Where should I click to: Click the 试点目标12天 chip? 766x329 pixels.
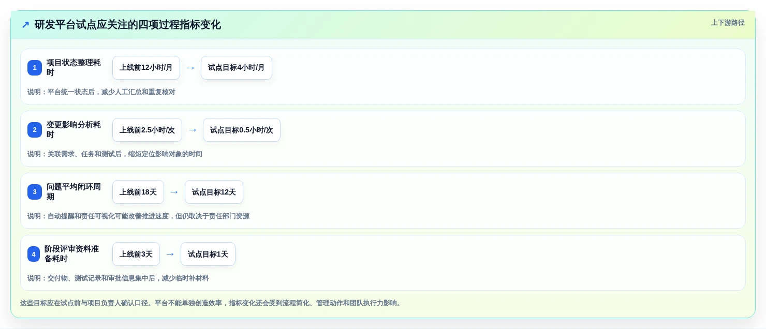coord(214,192)
